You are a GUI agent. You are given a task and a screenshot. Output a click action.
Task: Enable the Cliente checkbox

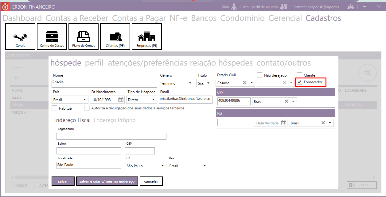click(299, 75)
